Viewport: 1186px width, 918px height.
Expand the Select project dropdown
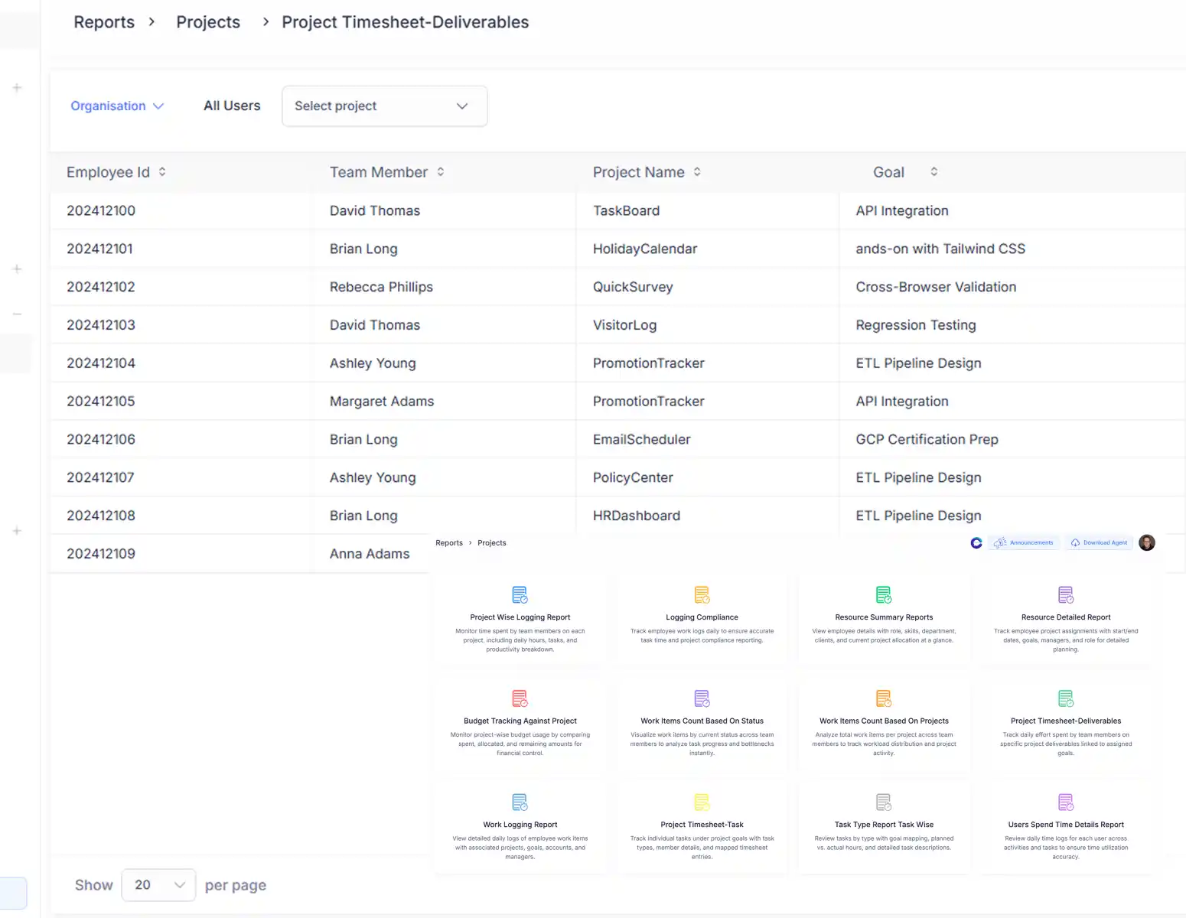384,106
